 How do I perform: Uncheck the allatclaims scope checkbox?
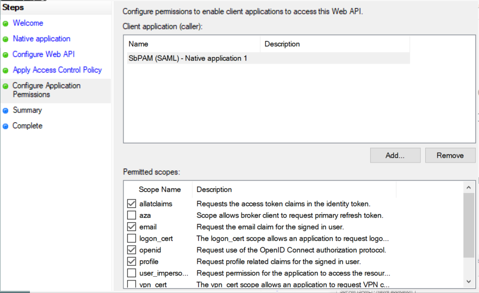coord(132,204)
